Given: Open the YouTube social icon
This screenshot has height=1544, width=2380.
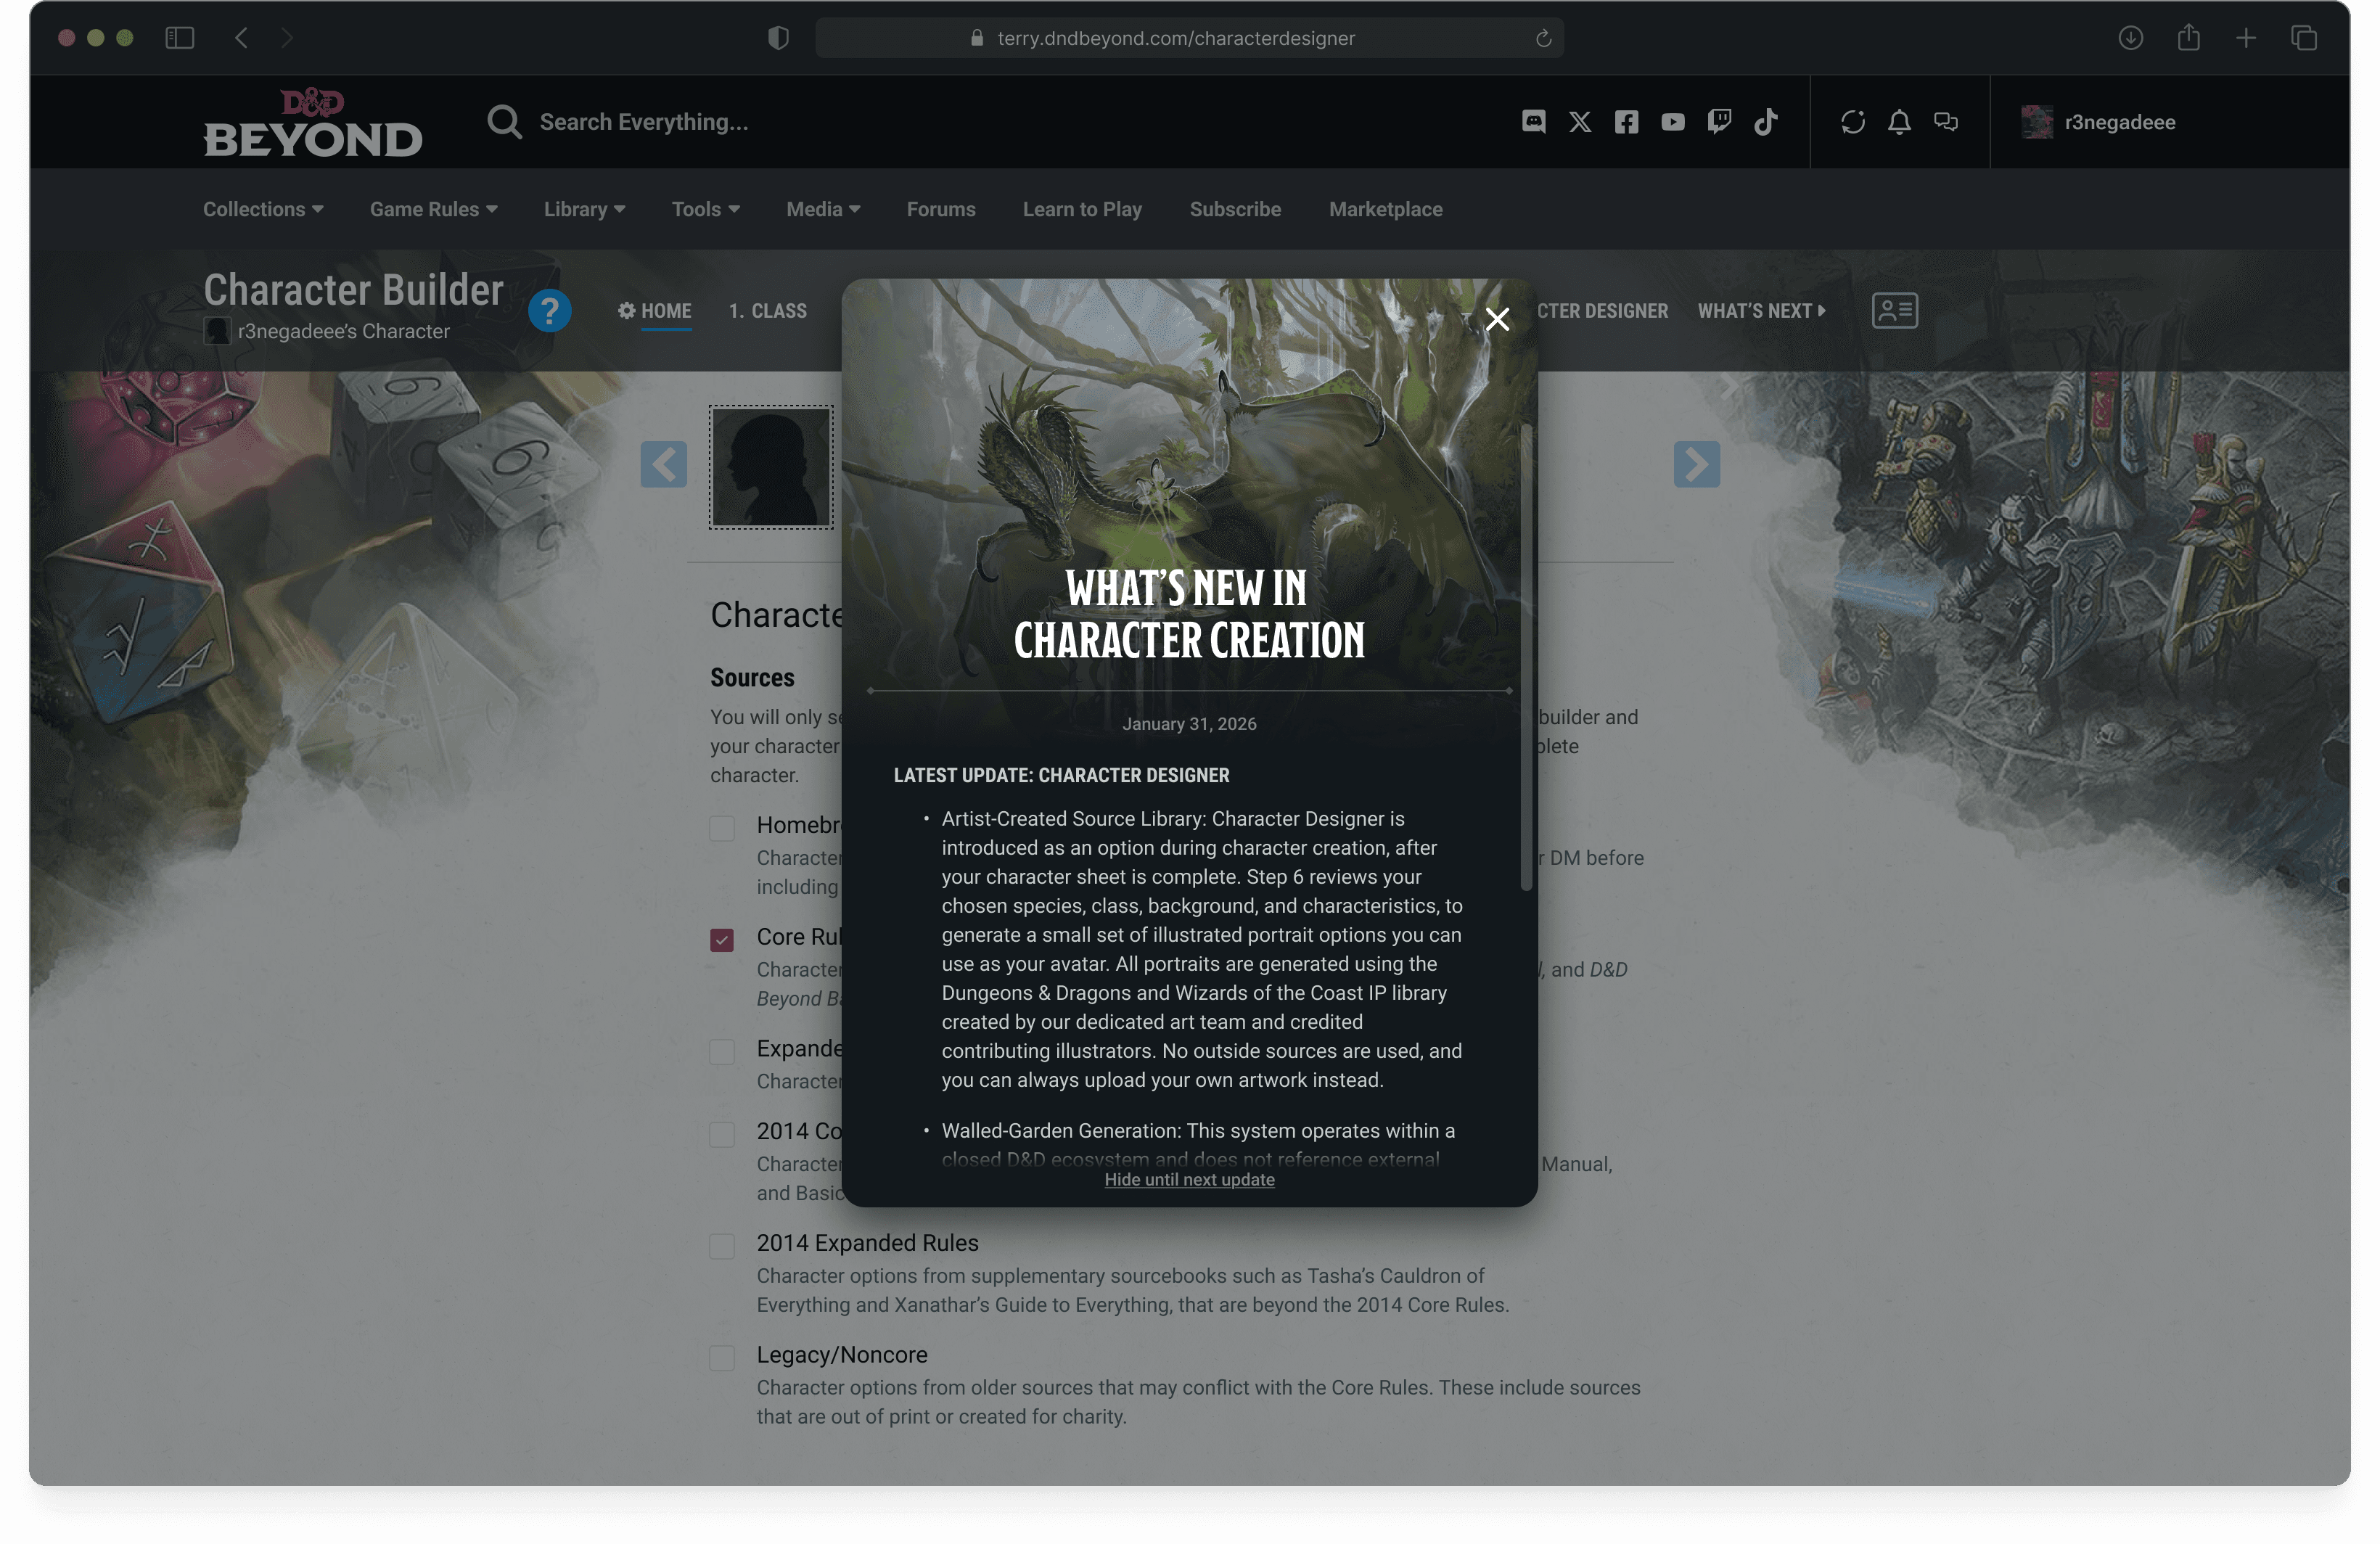Looking at the screenshot, I should pyautogui.click(x=1673, y=122).
